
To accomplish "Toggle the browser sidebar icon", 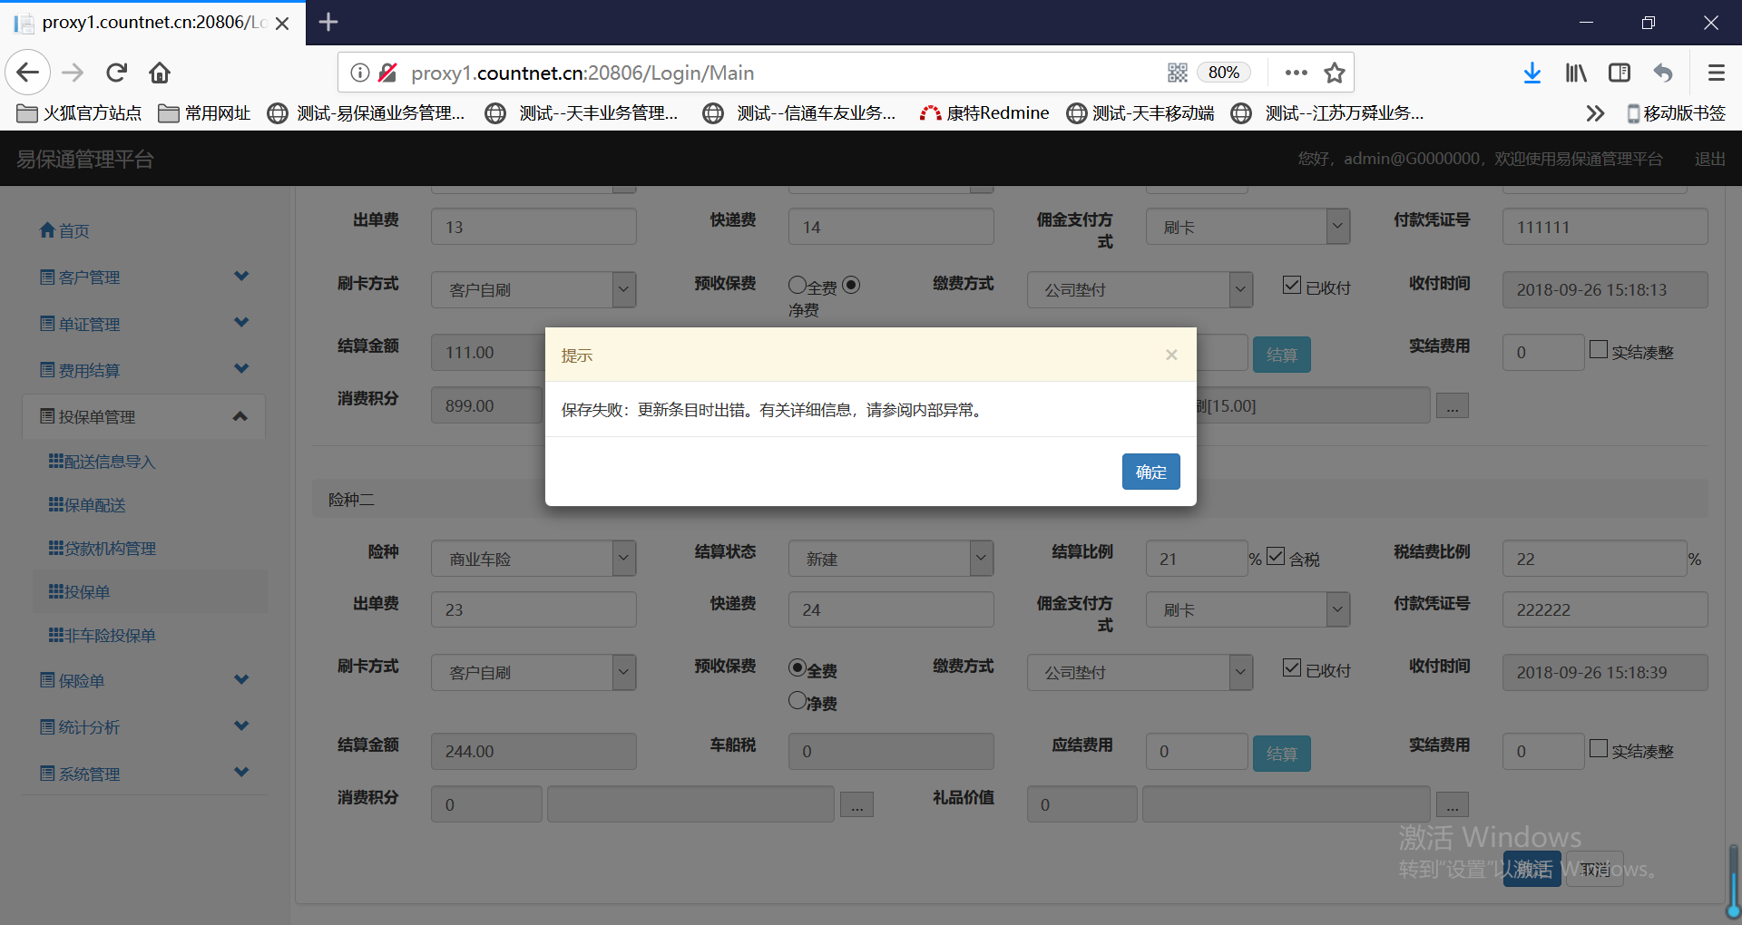I will (1619, 73).
